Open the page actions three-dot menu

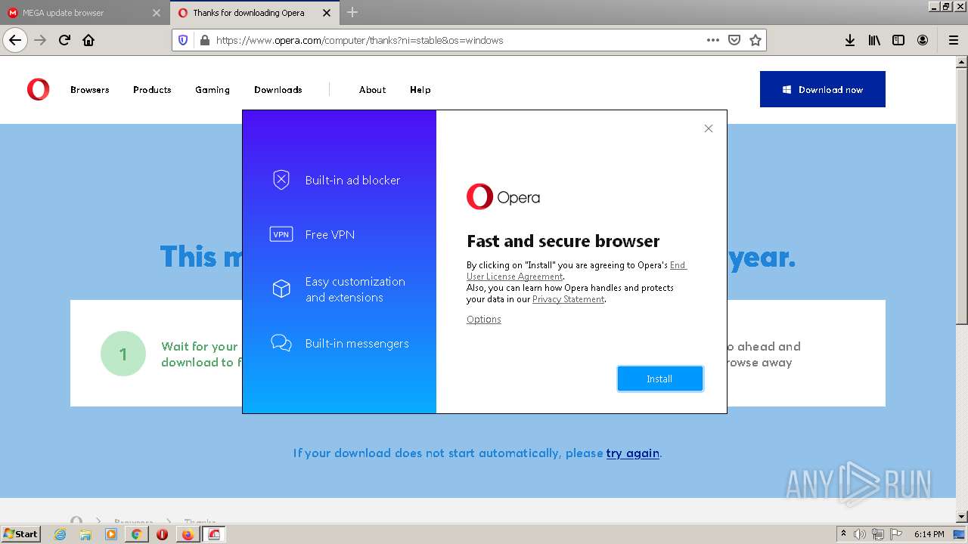point(713,40)
